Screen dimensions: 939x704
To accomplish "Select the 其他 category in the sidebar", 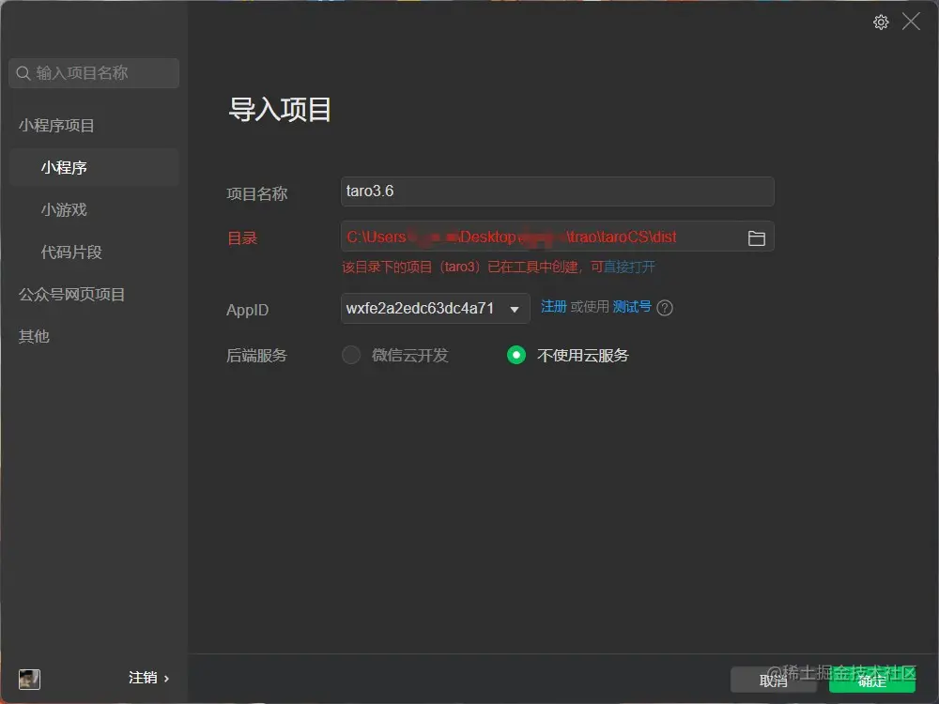I will tap(34, 336).
